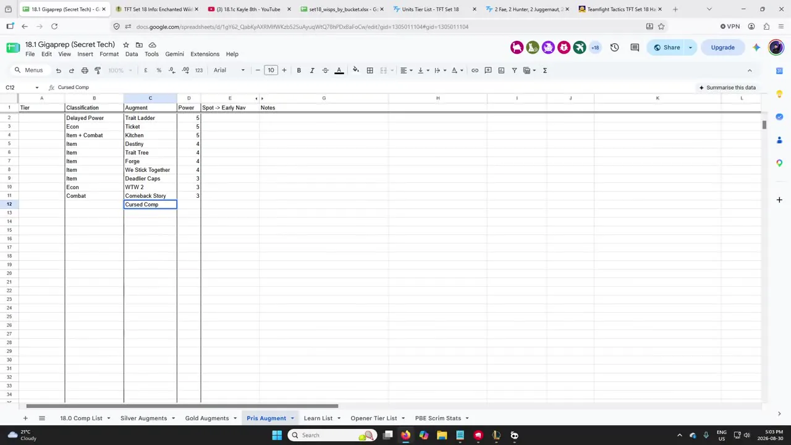Open all comments panel

pyautogui.click(x=635, y=48)
